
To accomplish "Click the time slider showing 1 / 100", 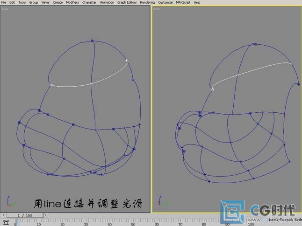I will [25, 215].
